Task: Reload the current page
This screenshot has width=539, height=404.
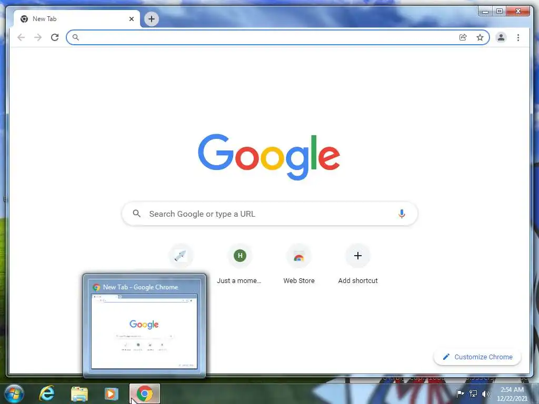Action: tap(55, 37)
